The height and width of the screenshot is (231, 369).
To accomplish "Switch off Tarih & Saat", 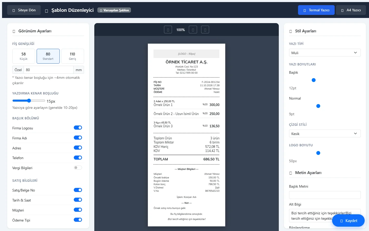I will (78, 200).
